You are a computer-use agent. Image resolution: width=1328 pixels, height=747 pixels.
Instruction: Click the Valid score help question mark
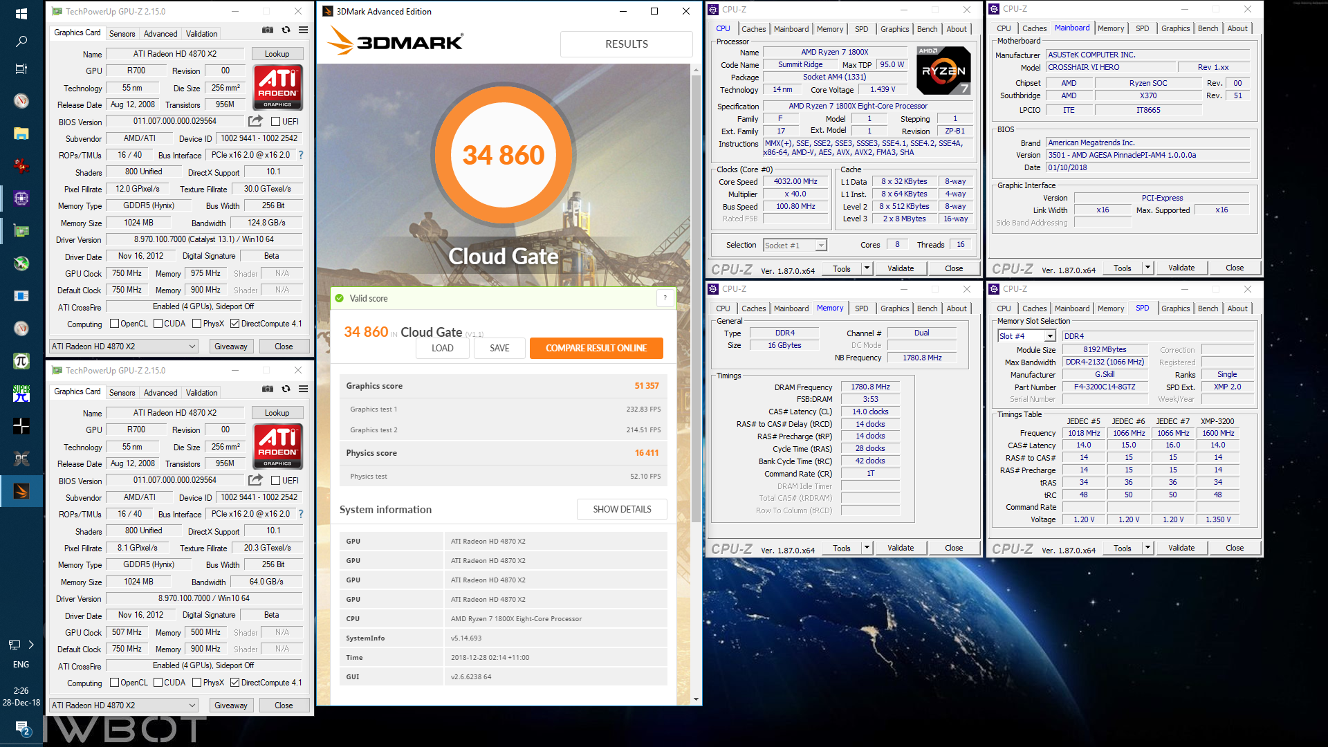click(x=665, y=298)
